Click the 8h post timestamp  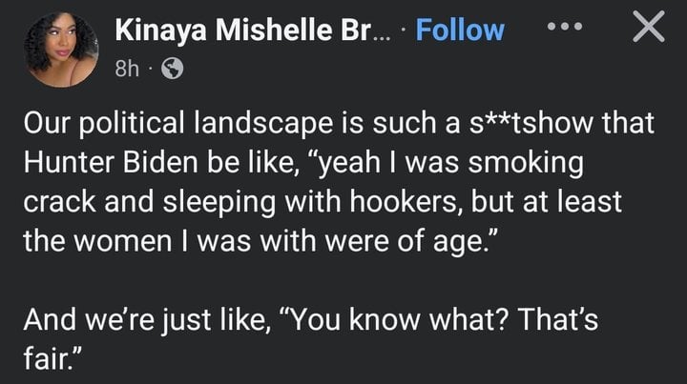(x=126, y=71)
